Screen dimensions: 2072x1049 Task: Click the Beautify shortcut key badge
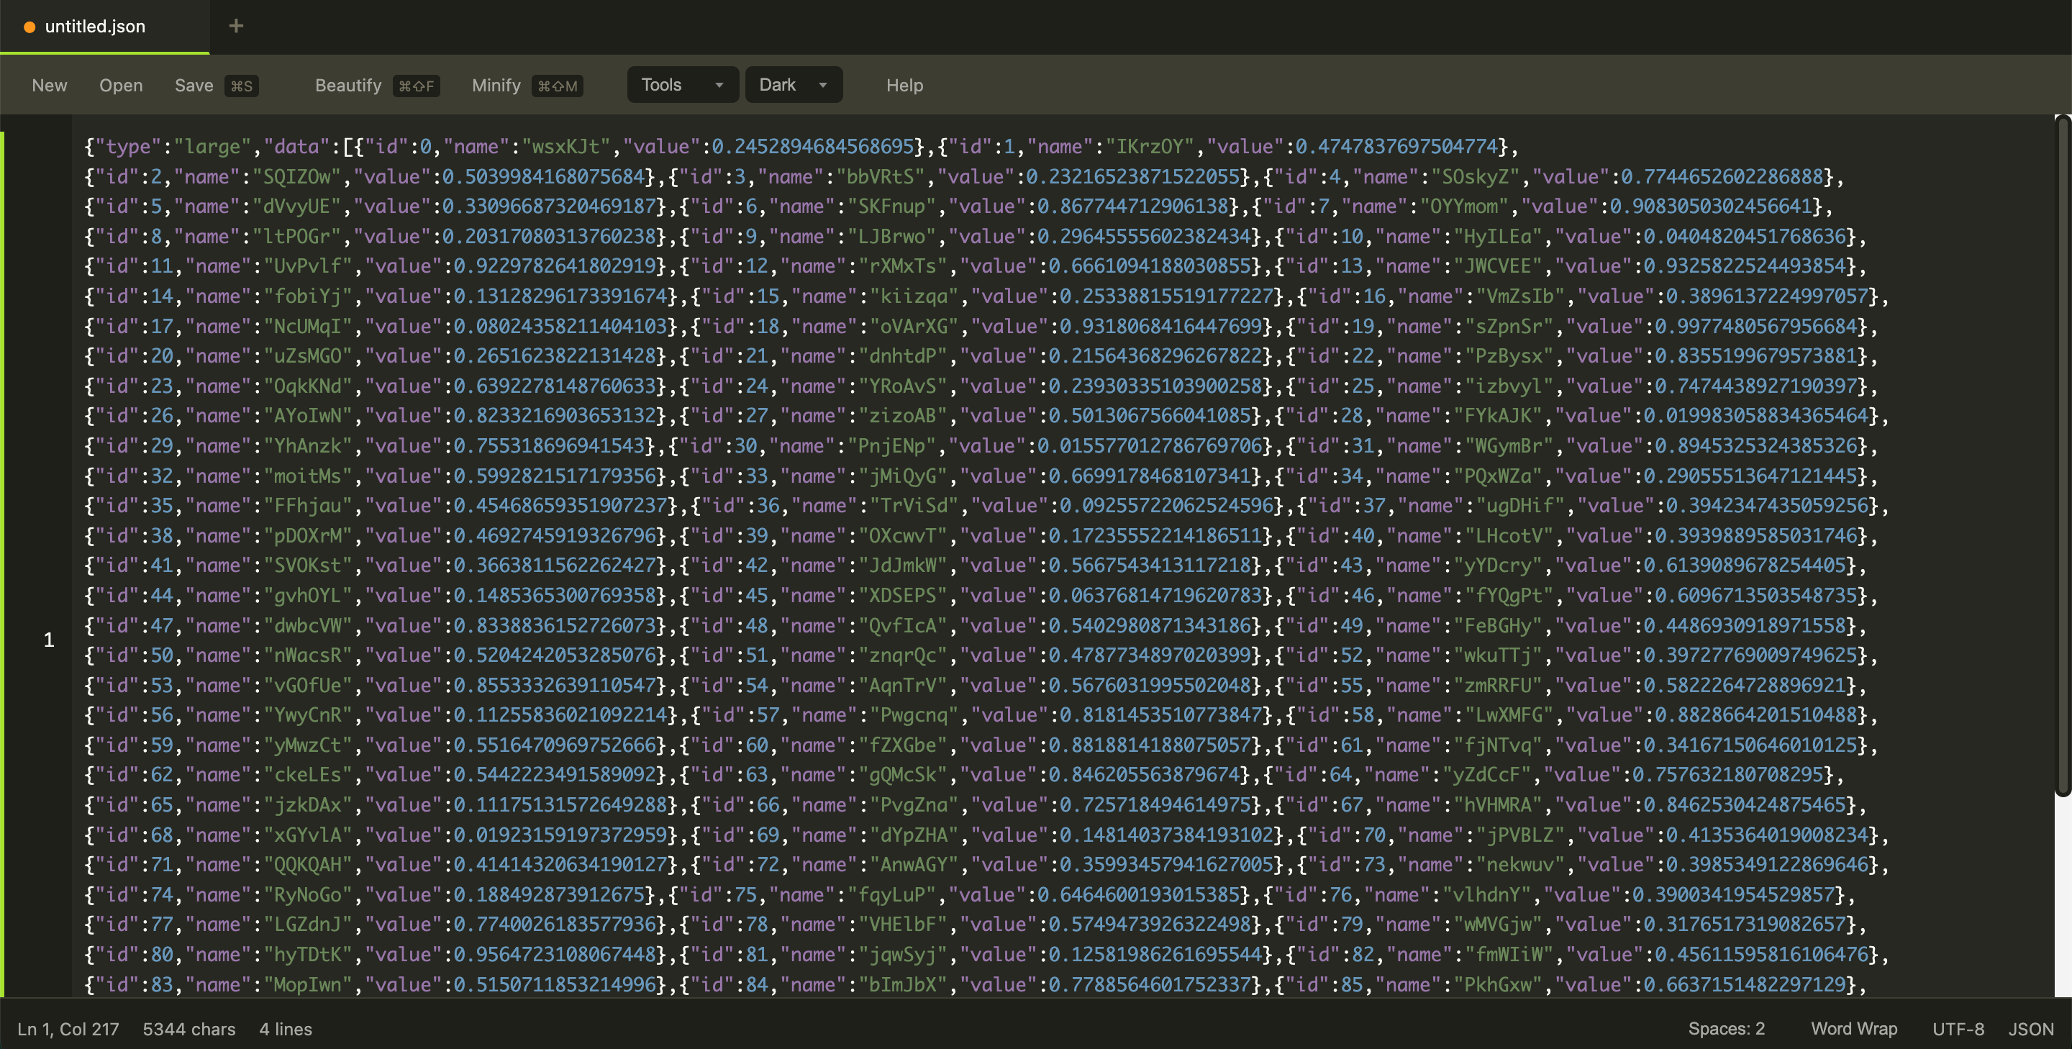(x=416, y=86)
